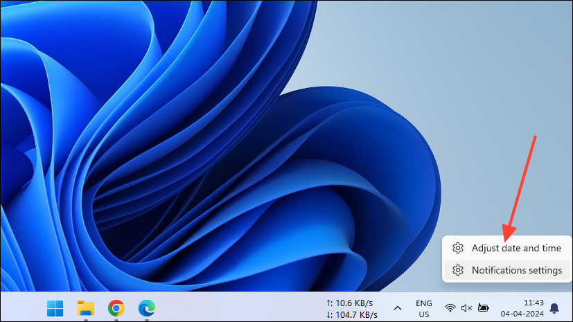Choose Notifications settings menu entry

point(507,270)
